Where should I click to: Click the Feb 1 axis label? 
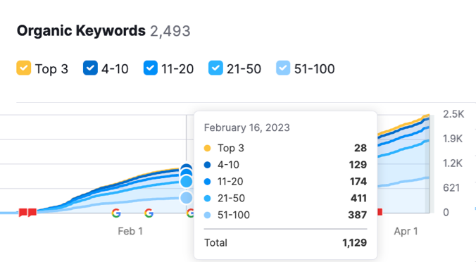tap(130, 231)
